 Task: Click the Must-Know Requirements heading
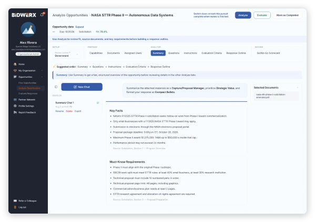[x=127, y=162]
